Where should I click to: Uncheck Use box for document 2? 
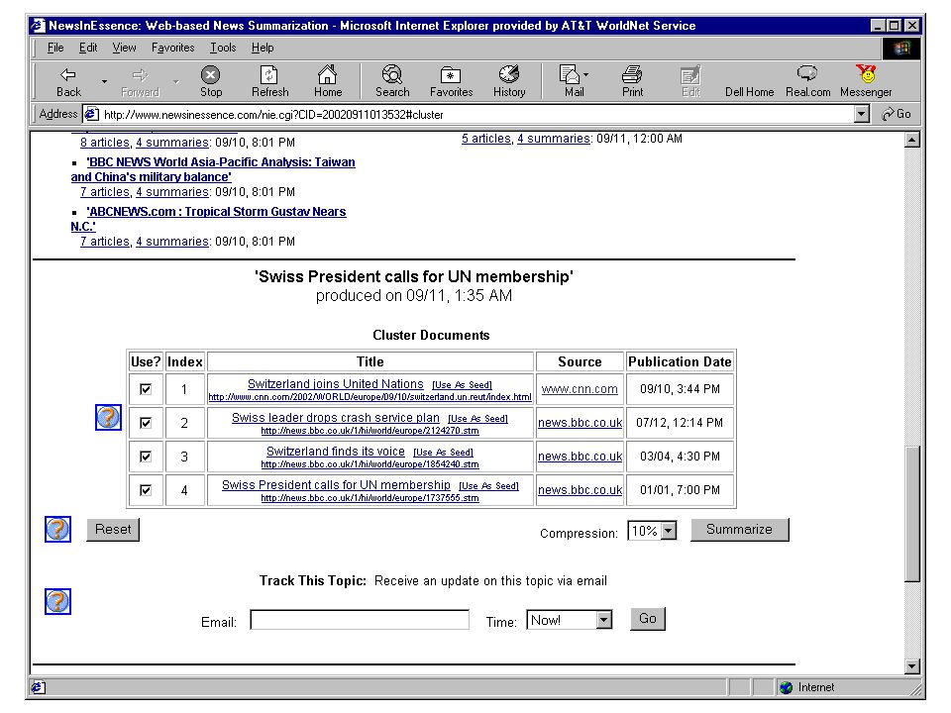(x=146, y=423)
